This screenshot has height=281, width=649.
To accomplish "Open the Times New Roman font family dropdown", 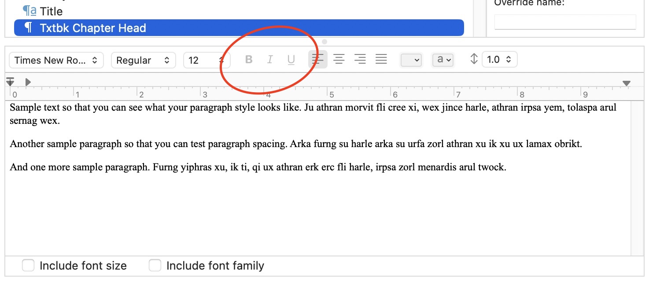I will [x=56, y=60].
